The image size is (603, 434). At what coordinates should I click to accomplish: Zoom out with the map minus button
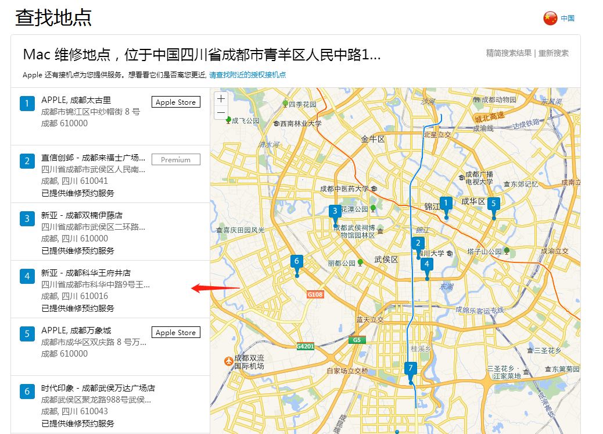click(x=221, y=112)
